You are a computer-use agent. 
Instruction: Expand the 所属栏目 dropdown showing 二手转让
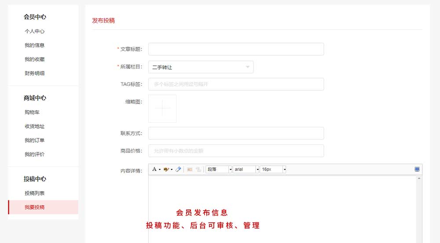tap(201, 67)
